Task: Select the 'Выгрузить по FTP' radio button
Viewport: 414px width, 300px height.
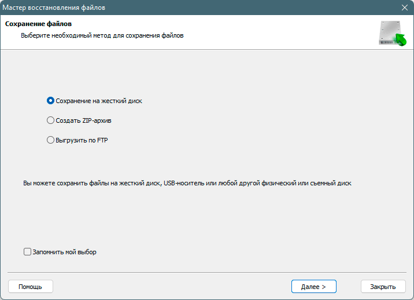Action: click(50, 140)
